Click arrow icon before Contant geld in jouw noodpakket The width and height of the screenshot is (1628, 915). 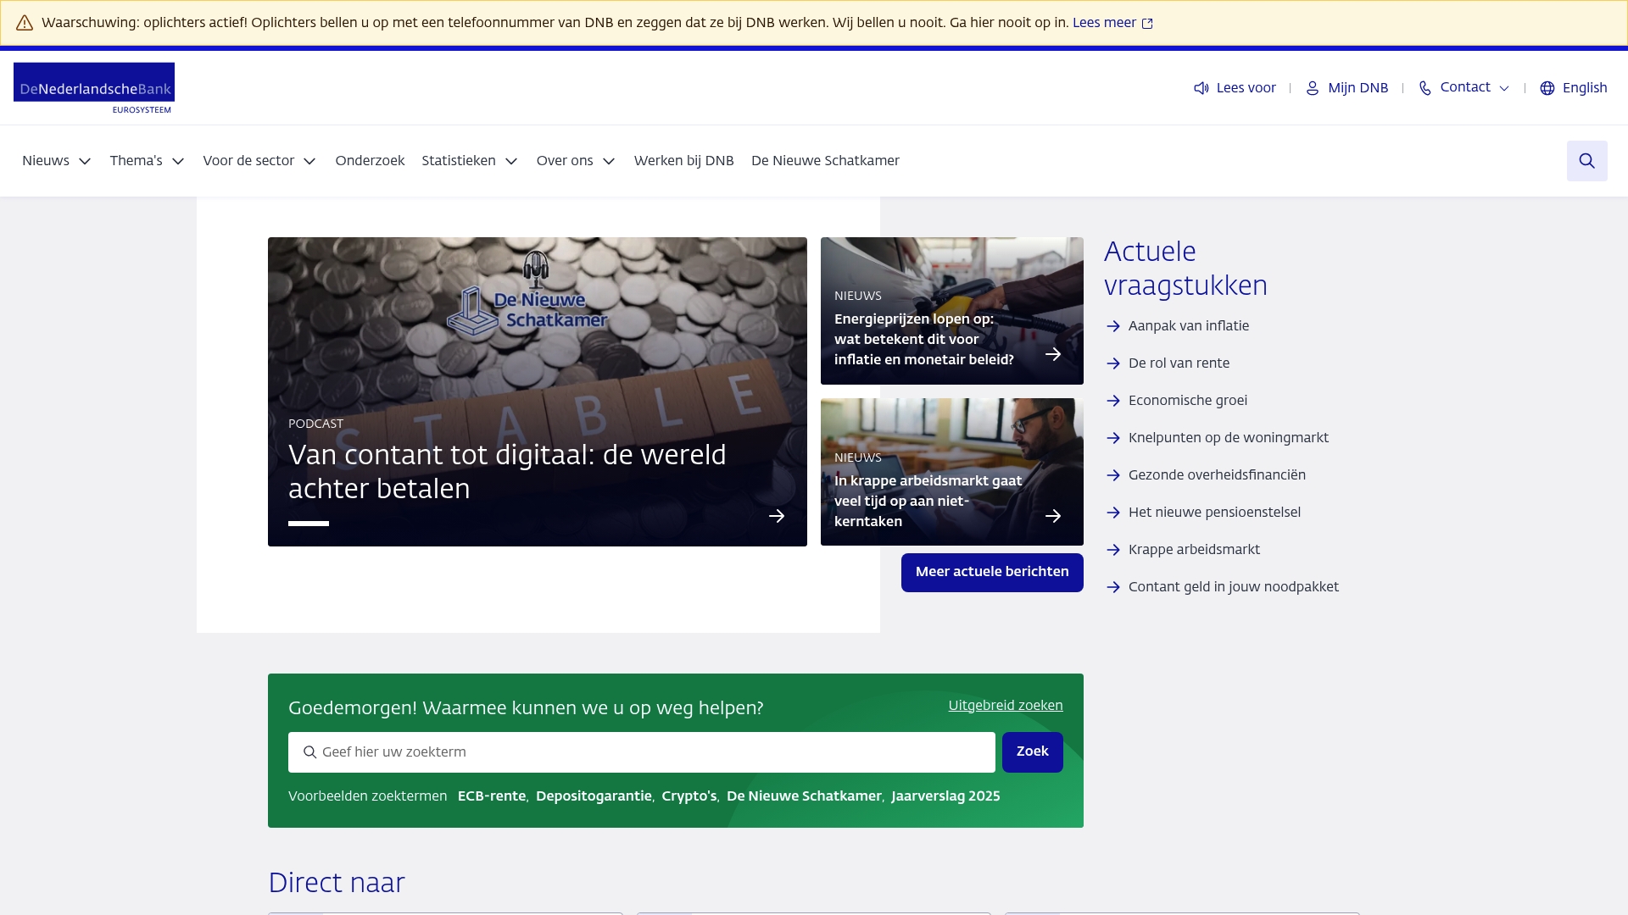point(1113,587)
